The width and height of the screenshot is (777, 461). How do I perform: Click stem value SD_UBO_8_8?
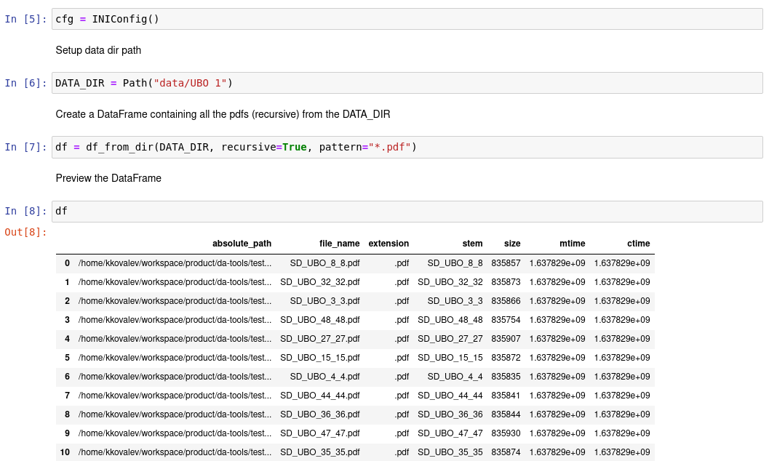coord(455,263)
